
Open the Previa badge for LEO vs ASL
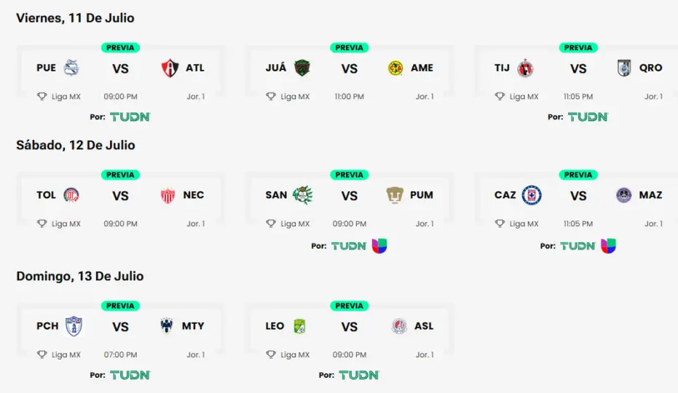point(350,306)
